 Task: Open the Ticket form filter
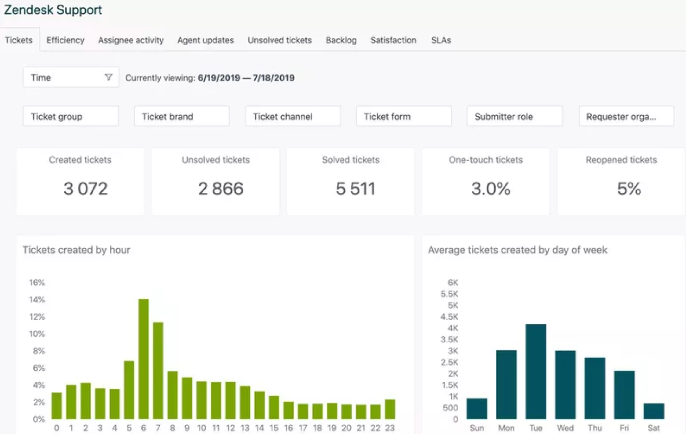(403, 116)
